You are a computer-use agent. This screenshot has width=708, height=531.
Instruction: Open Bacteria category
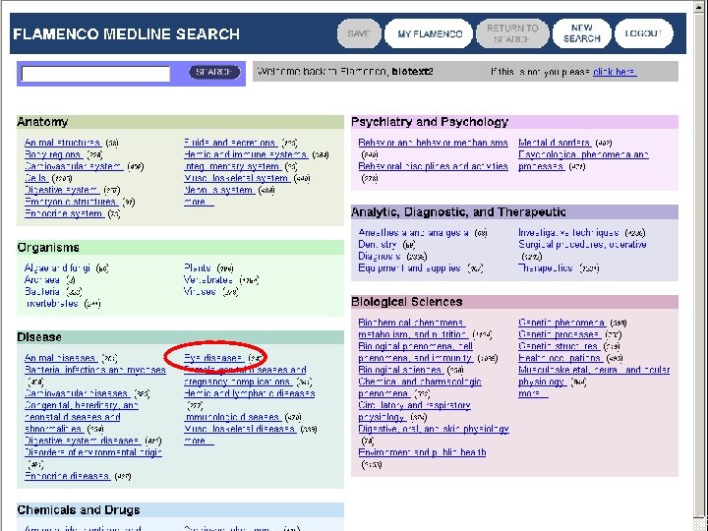click(x=42, y=291)
